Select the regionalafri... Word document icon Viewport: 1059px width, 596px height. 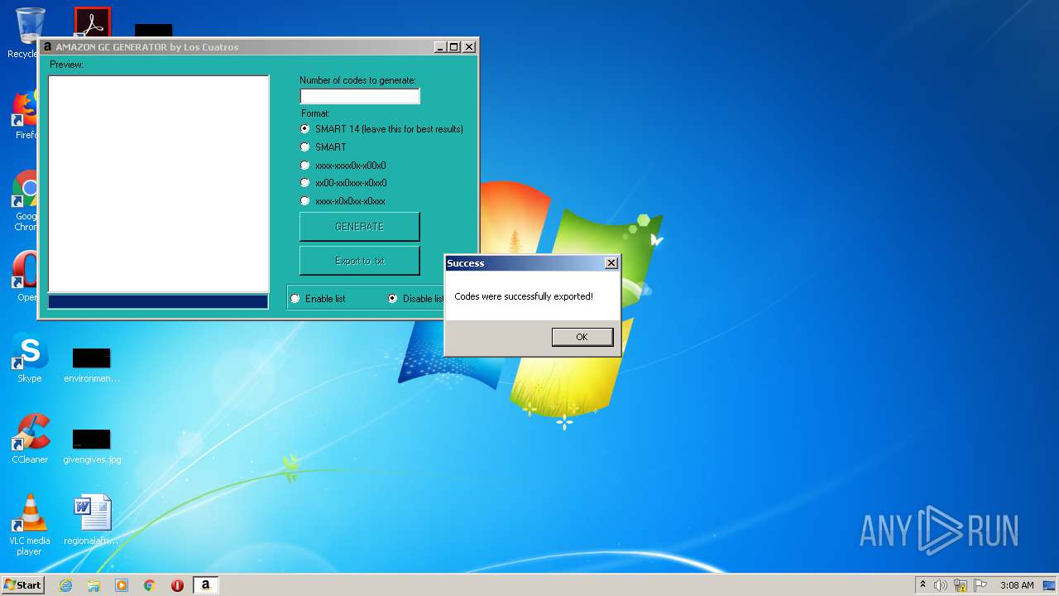[x=92, y=521]
